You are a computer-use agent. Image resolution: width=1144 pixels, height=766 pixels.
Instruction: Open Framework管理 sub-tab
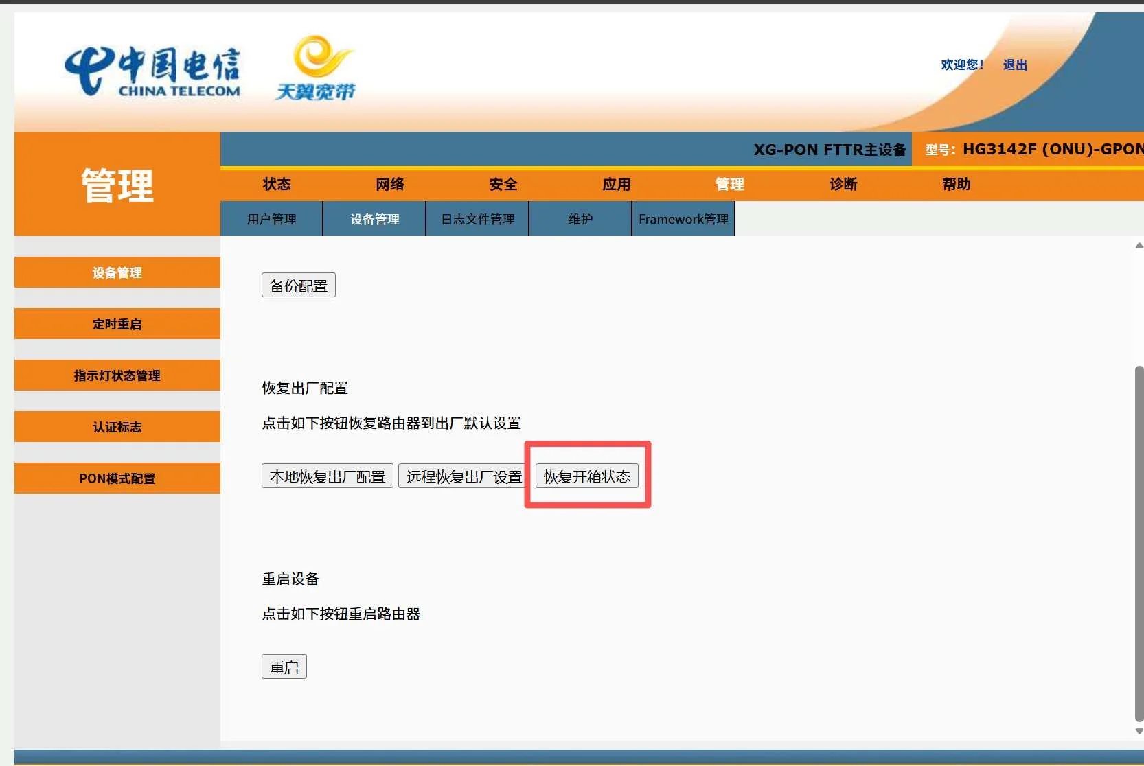[683, 219]
